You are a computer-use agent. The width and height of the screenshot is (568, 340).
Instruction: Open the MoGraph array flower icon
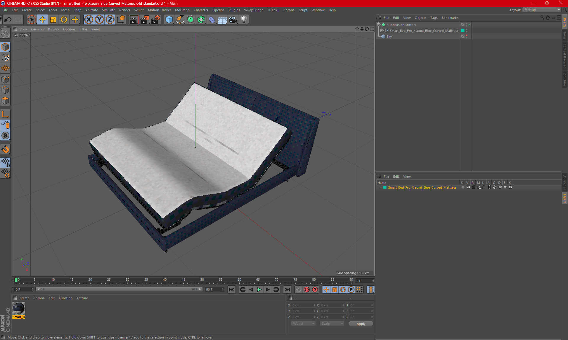[x=201, y=20]
